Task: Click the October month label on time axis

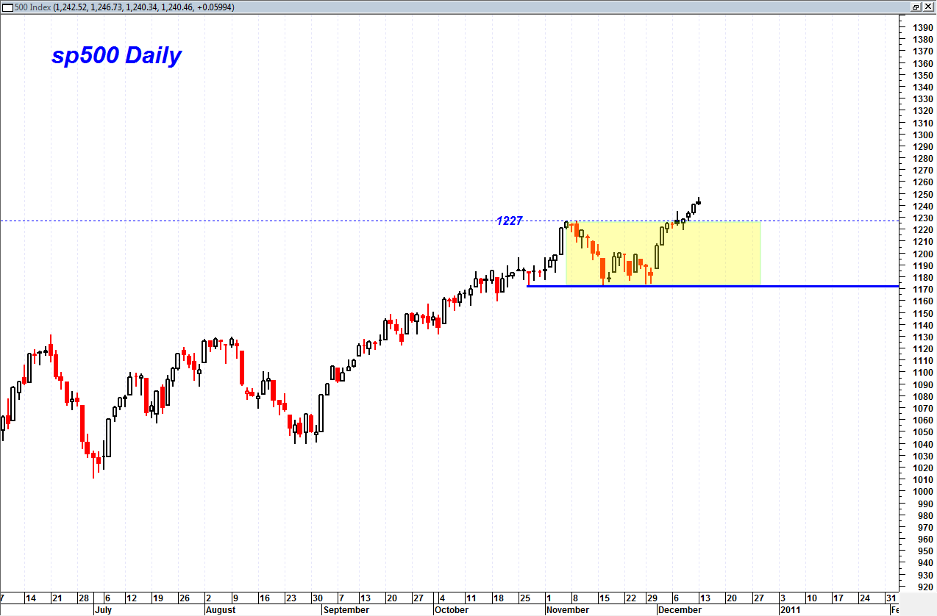Action: click(451, 609)
